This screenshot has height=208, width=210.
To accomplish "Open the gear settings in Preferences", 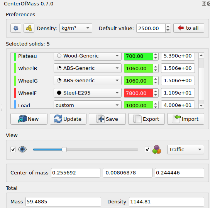I will pyautogui.click(x=16, y=28).
